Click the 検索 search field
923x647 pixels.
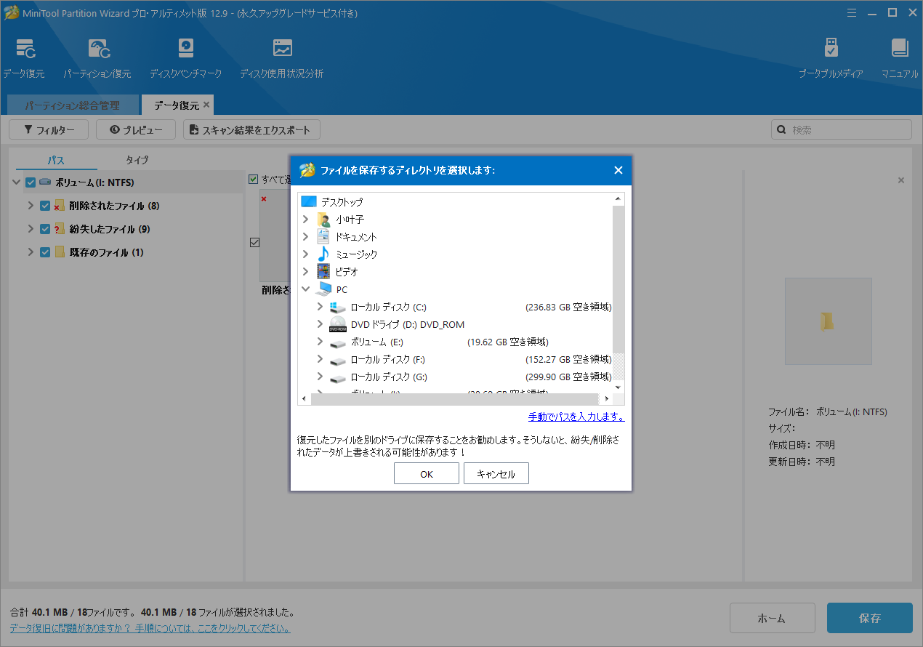pyautogui.click(x=842, y=130)
